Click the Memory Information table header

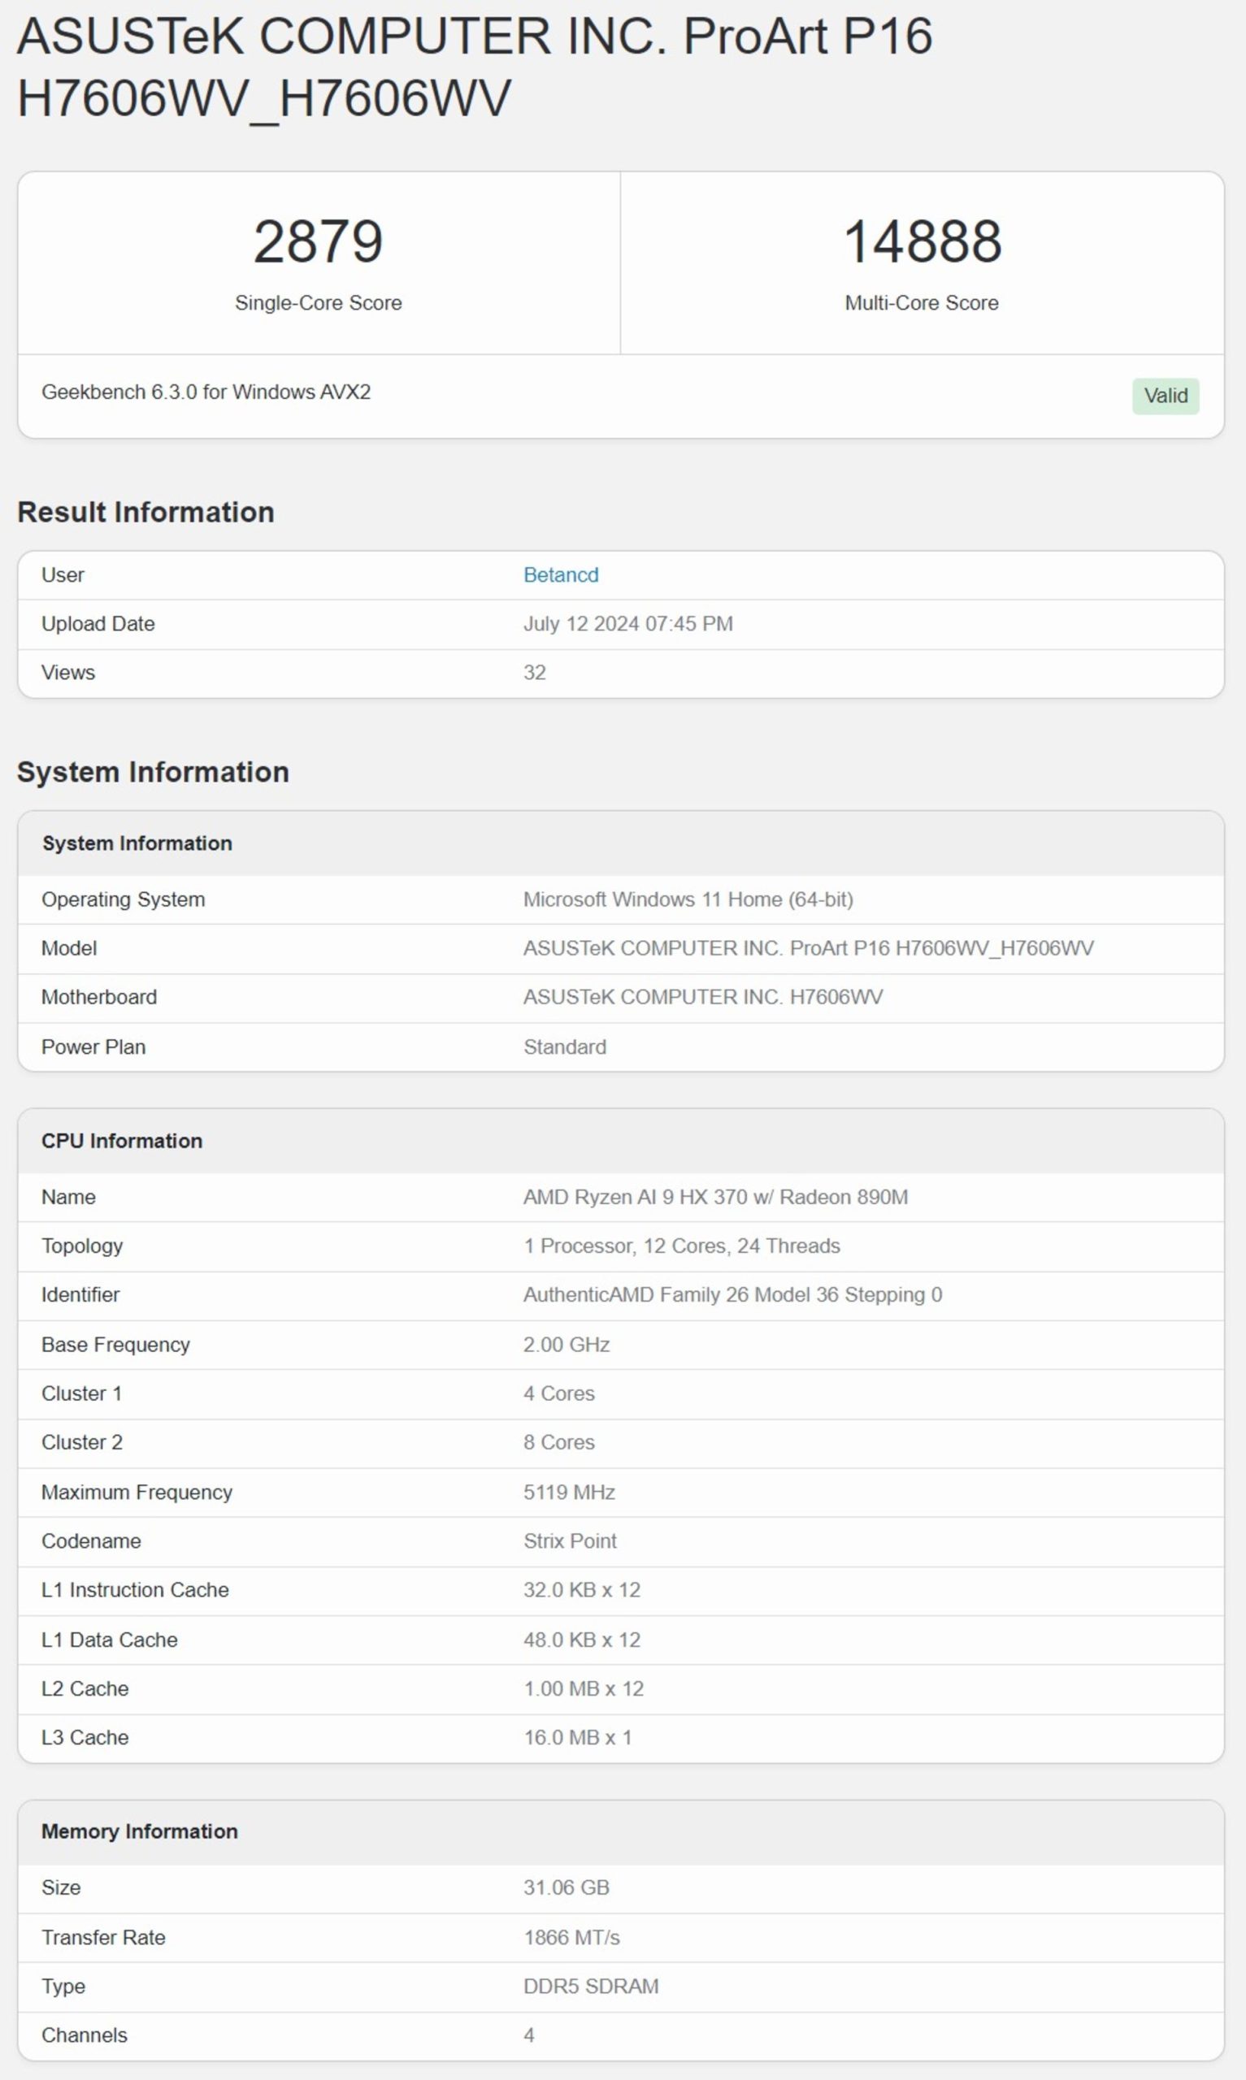tap(139, 1831)
